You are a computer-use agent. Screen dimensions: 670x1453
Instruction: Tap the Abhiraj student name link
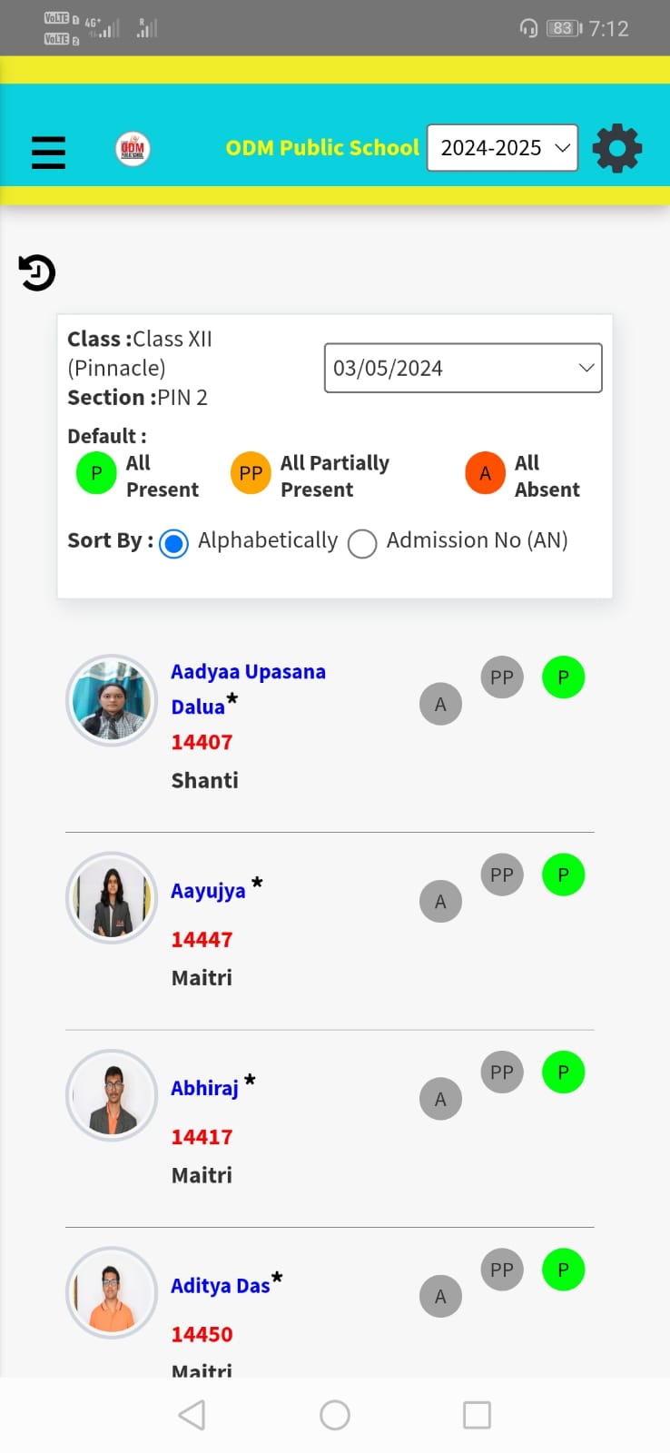click(x=204, y=1088)
